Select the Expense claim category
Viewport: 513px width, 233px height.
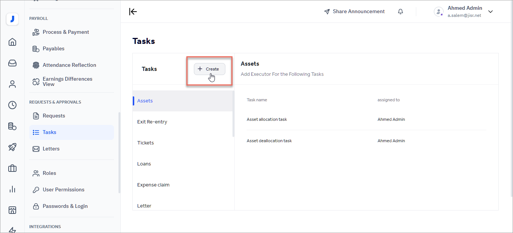pos(153,185)
